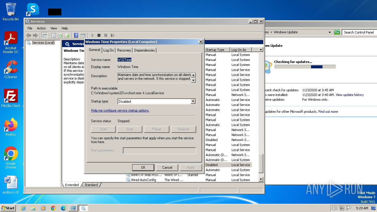The height and width of the screenshot is (212, 377).
Task: Open the Help menu in Services
Action: [x=65, y=28]
